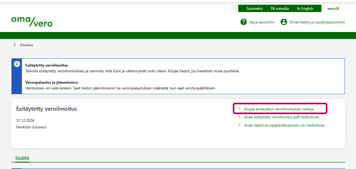Click the info icon in the blue banner
Screen dimensions: 356x169
pyautogui.click(x=17, y=64)
